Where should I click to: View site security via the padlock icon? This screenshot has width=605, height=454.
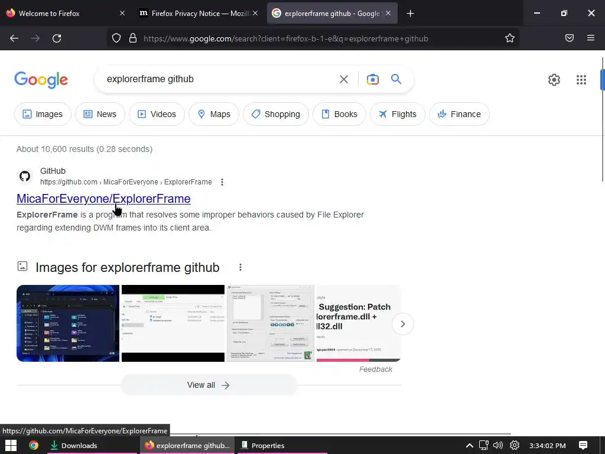click(133, 38)
